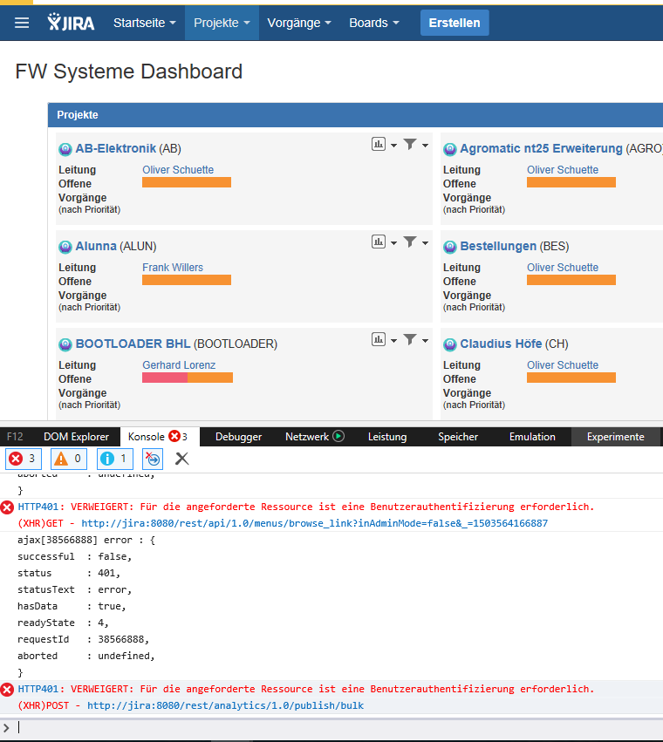
Task: Switch to Emulation tab
Action: tap(532, 437)
